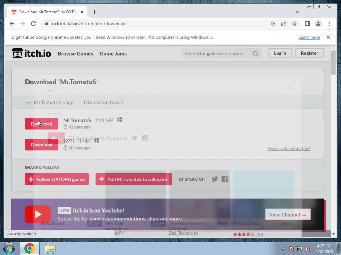Add Mr.TomatoS to collection
The image size is (341, 255).
134,179
